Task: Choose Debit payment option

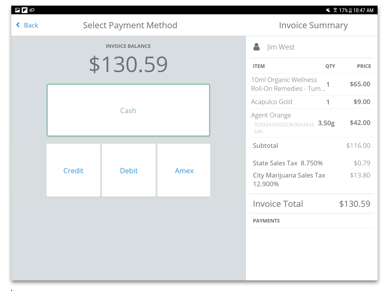Action: (x=129, y=171)
